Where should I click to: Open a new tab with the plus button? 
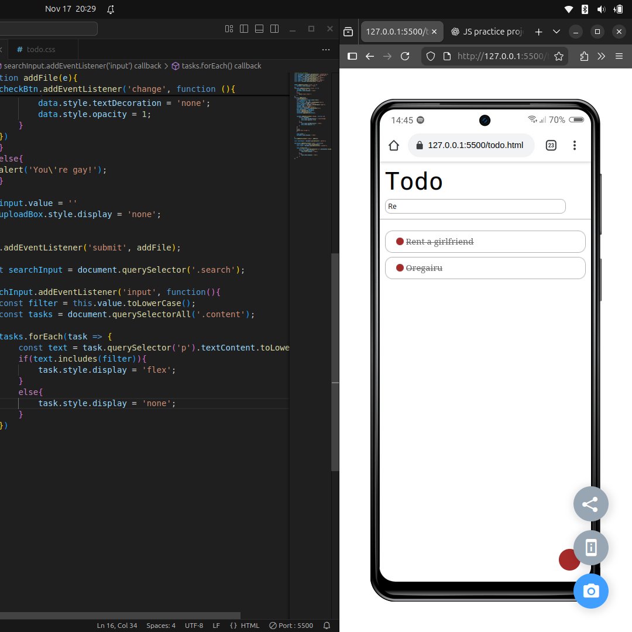[538, 32]
